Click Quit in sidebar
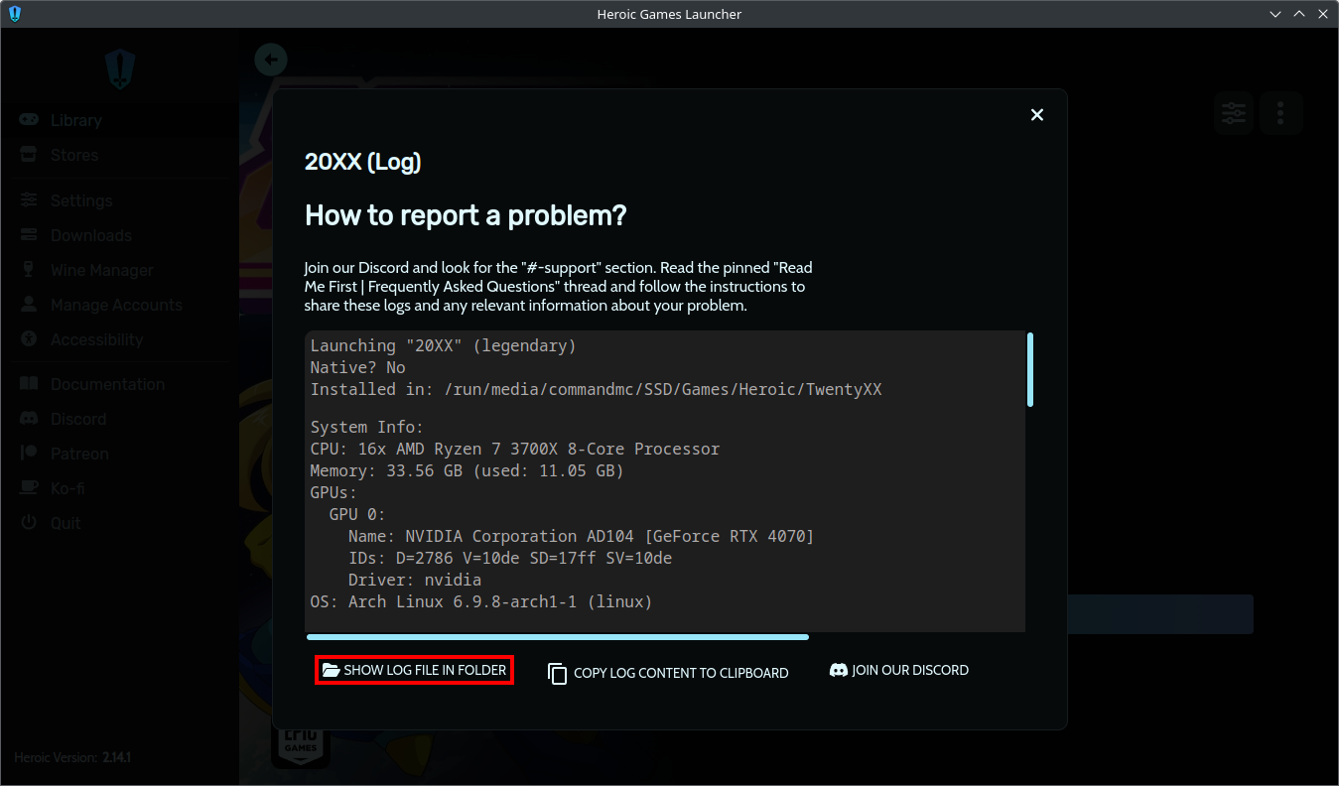 119,523
